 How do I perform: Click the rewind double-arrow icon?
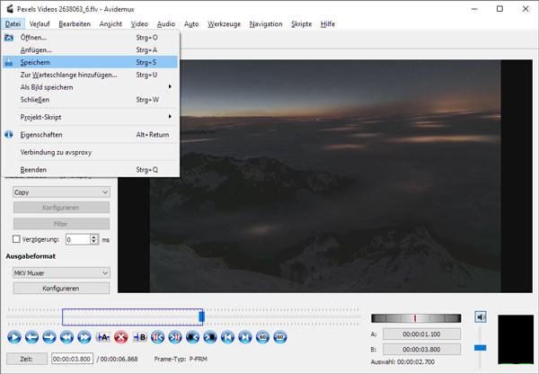(x=66, y=336)
